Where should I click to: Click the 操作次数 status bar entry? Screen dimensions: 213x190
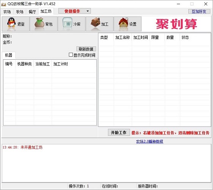pyautogui.click(x=79, y=186)
